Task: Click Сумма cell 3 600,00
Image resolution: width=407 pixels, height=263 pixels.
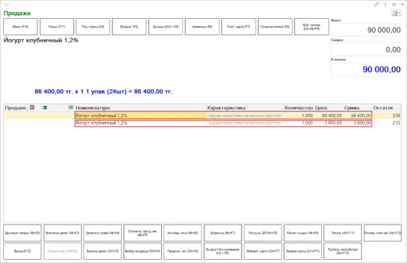Action: 357,123
